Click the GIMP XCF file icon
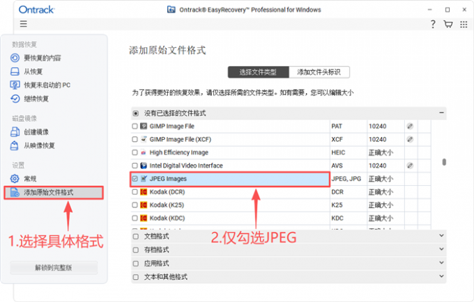The width and height of the screenshot is (474, 302). click(x=144, y=139)
